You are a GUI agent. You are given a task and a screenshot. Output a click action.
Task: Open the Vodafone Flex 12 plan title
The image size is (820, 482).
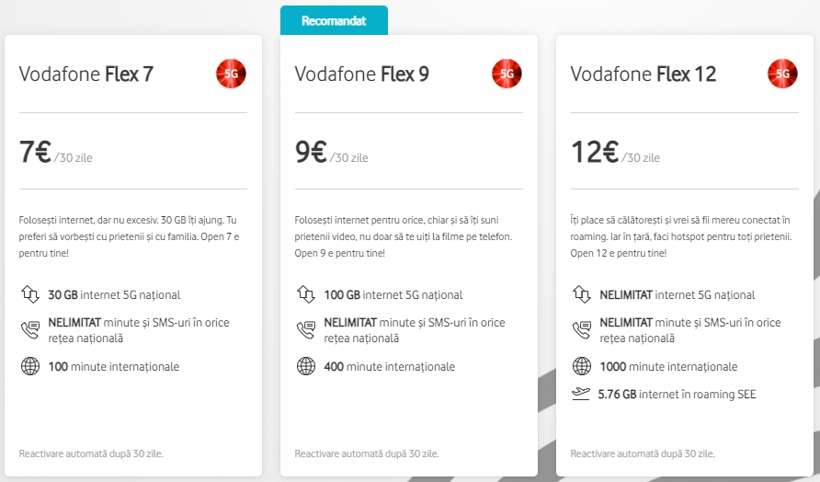(x=643, y=74)
